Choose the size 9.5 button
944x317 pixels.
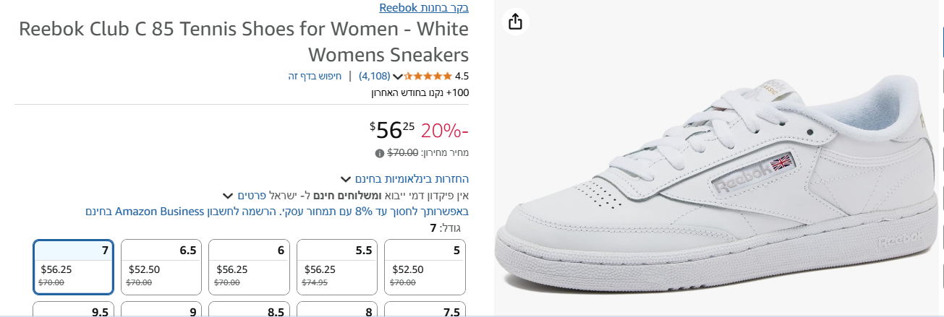click(x=74, y=311)
